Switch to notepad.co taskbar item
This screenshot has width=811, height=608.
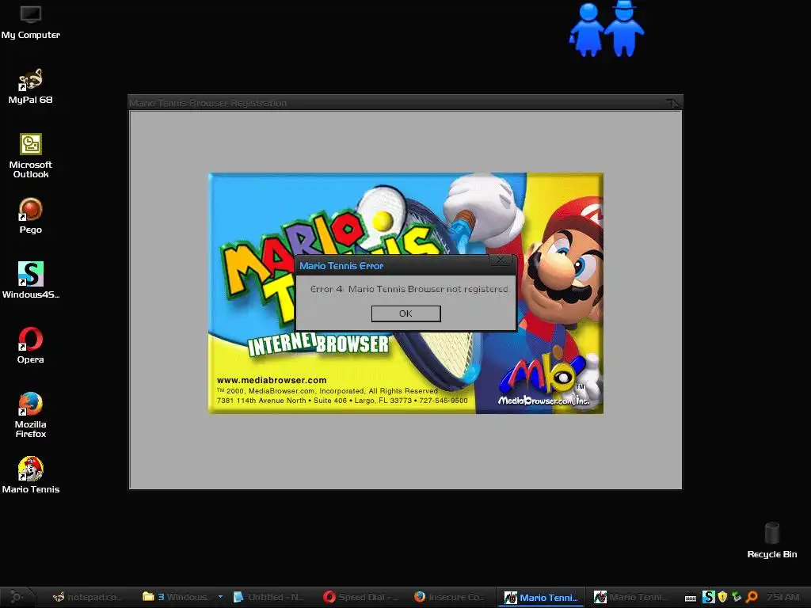(x=87, y=597)
